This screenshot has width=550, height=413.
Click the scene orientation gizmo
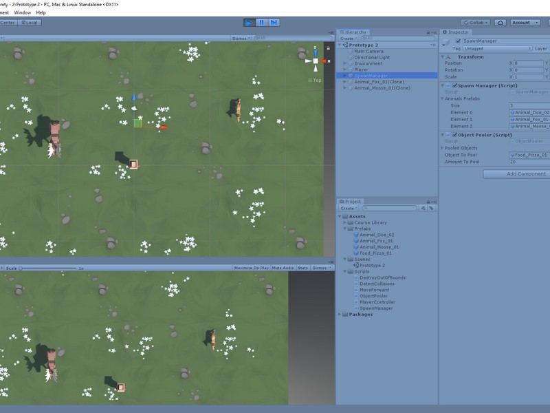pos(316,61)
